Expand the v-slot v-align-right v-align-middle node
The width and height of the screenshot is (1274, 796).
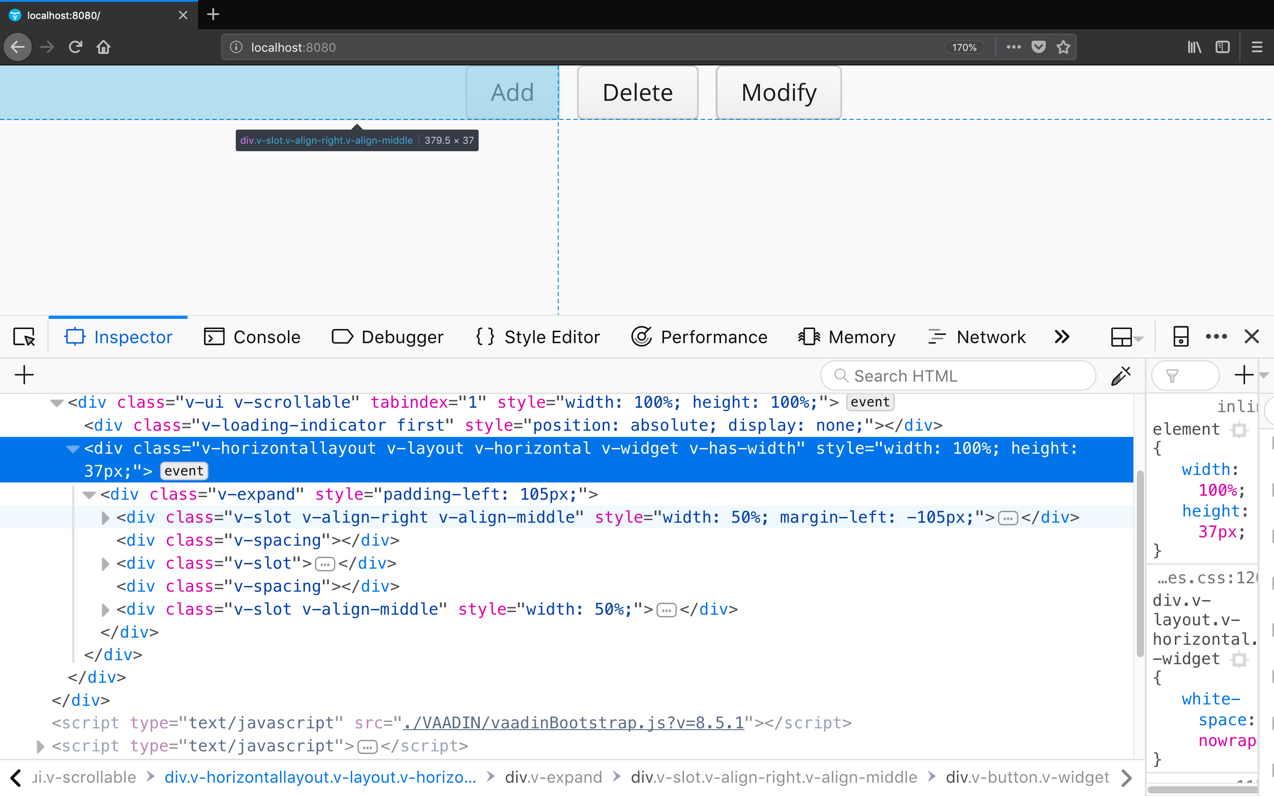105,518
